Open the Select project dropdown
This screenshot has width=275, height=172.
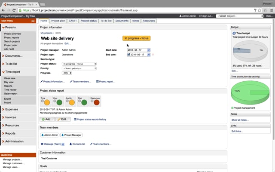point(240,16)
